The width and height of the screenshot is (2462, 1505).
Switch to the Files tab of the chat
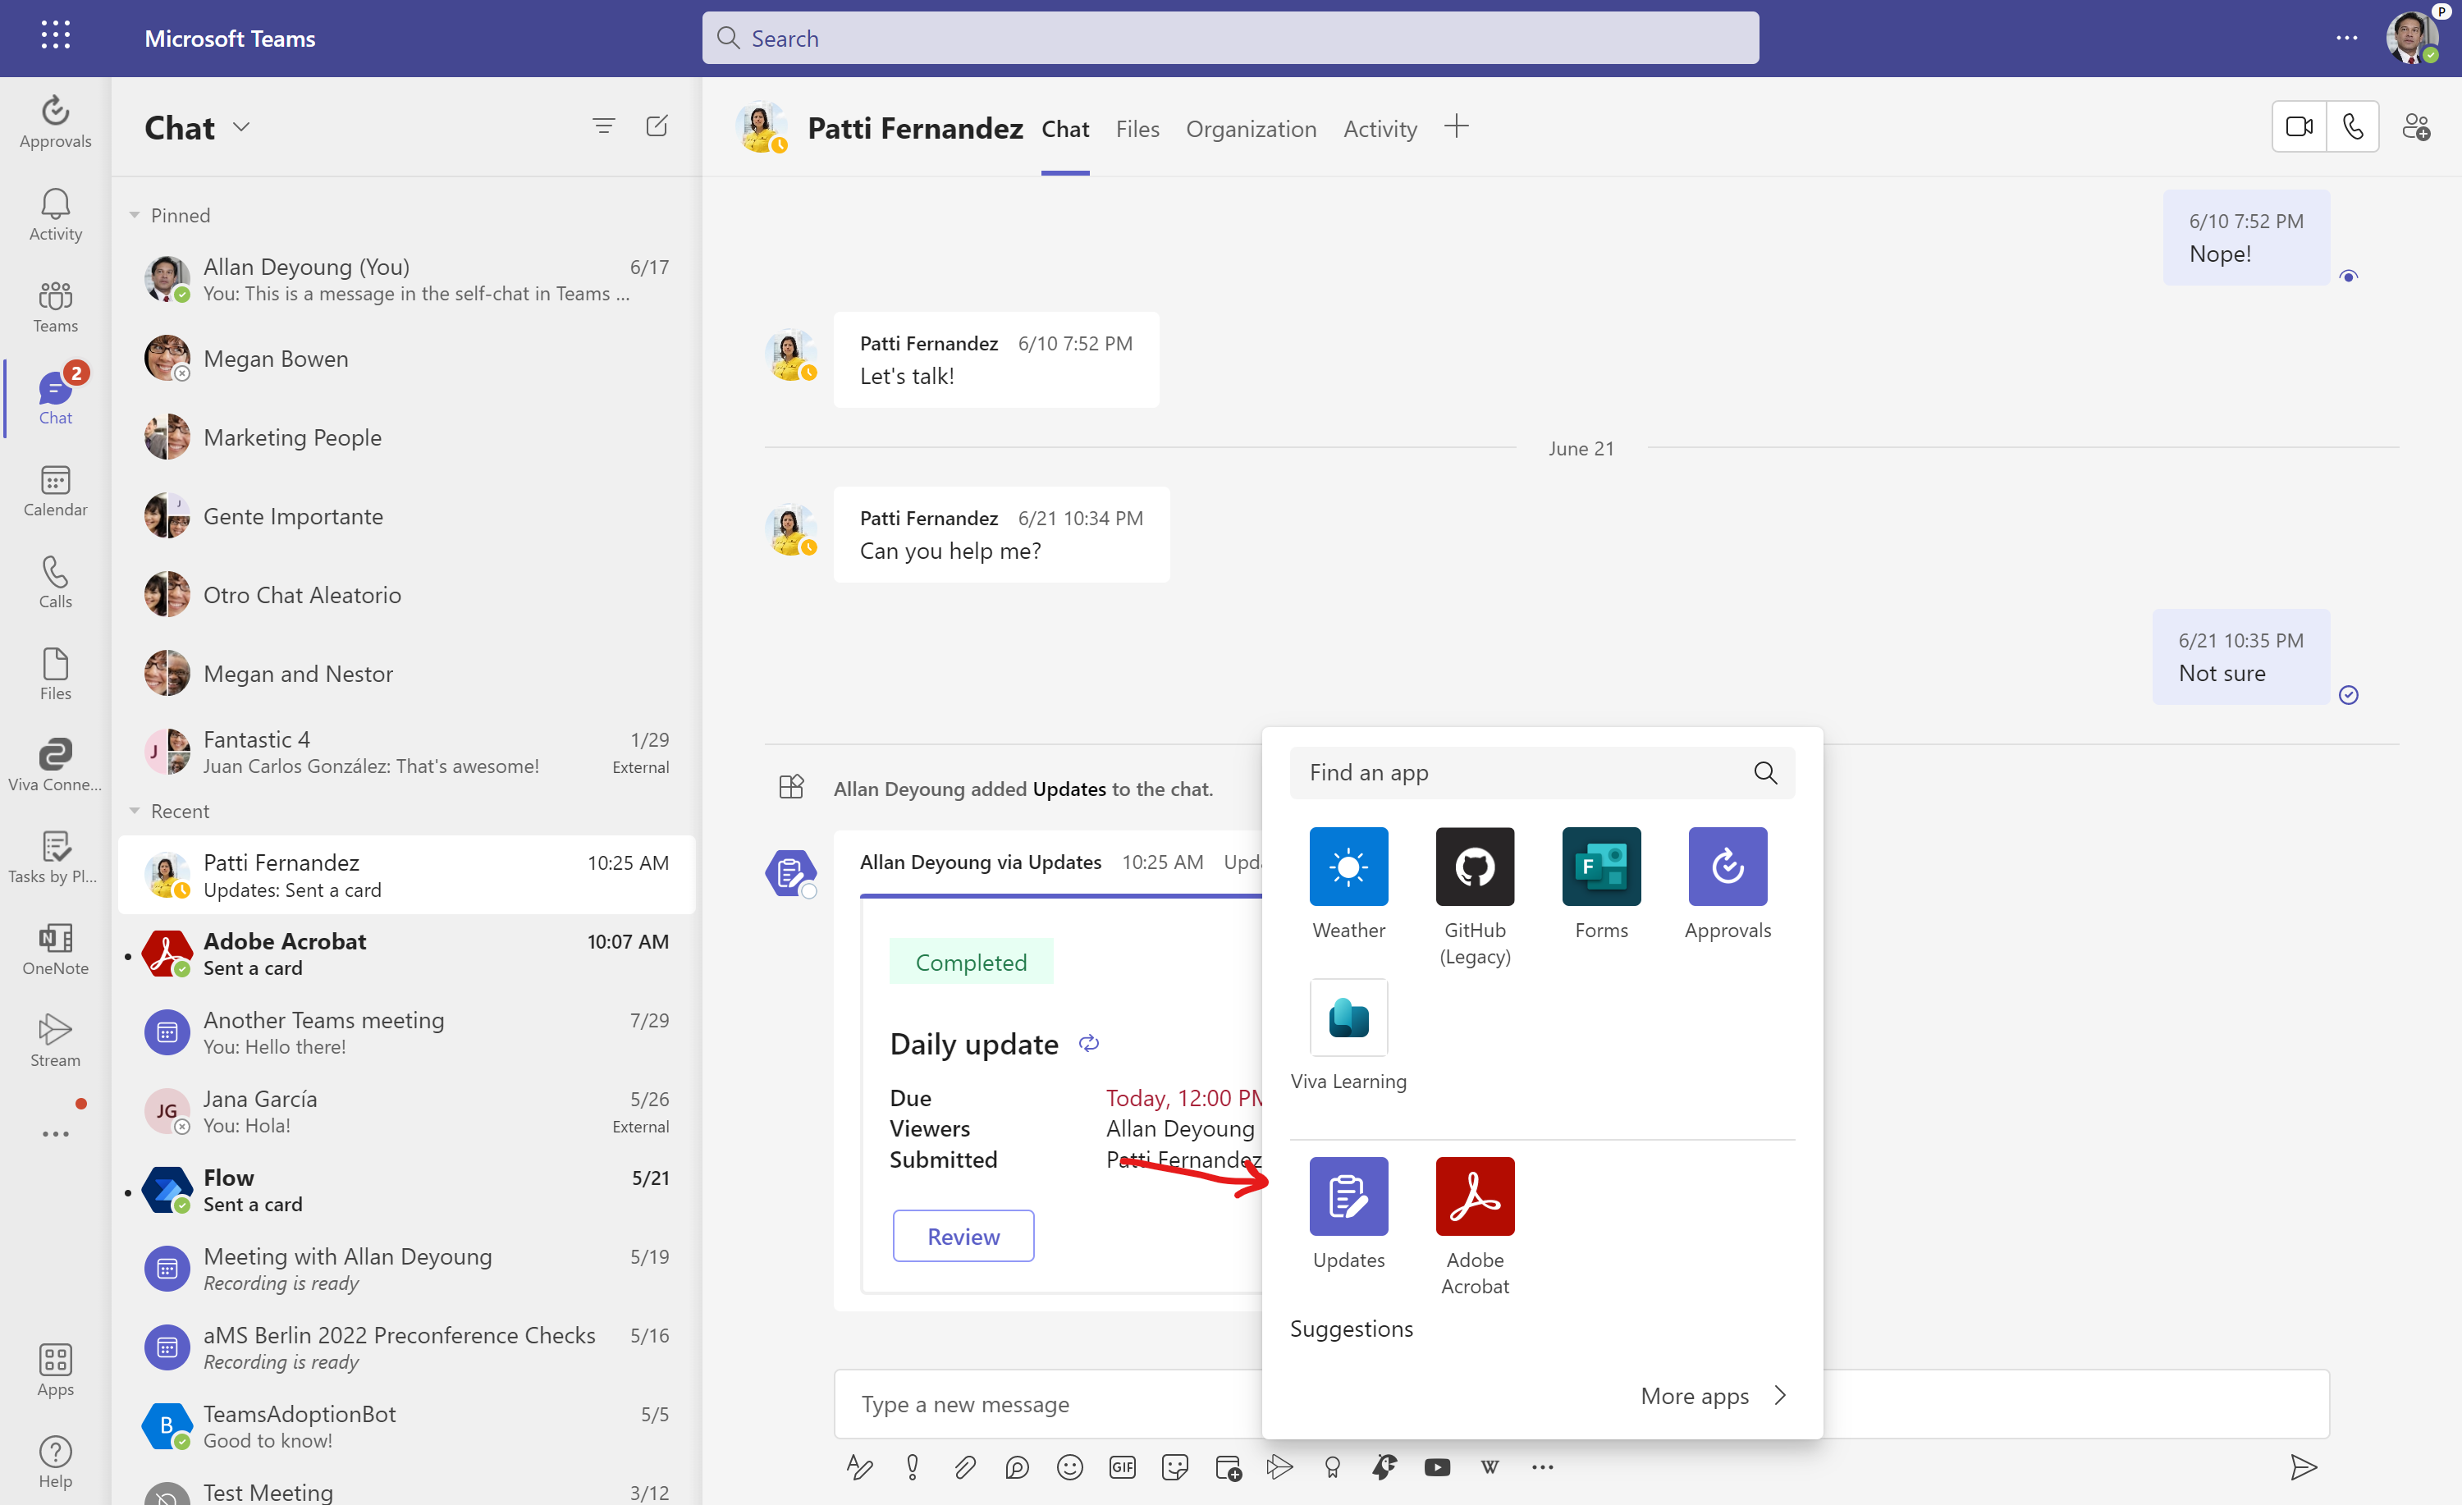click(x=1137, y=129)
